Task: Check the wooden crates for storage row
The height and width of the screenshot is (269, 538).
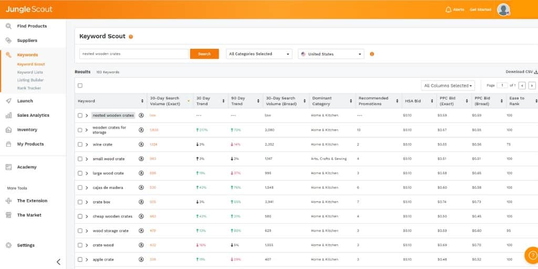Action: (x=80, y=130)
